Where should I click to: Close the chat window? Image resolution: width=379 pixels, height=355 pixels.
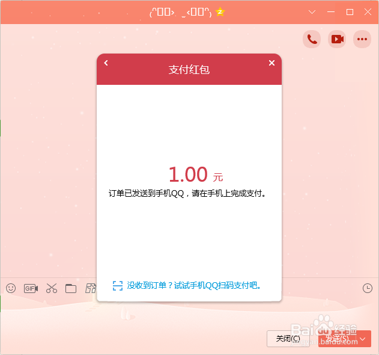[x=368, y=12]
